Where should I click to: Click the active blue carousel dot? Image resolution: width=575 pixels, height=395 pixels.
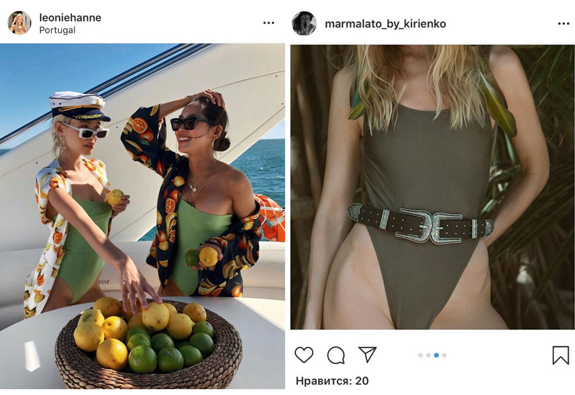click(x=436, y=355)
